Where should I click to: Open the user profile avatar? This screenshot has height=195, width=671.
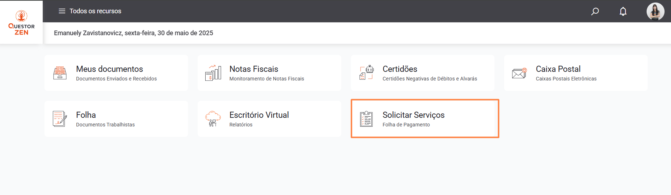656,11
